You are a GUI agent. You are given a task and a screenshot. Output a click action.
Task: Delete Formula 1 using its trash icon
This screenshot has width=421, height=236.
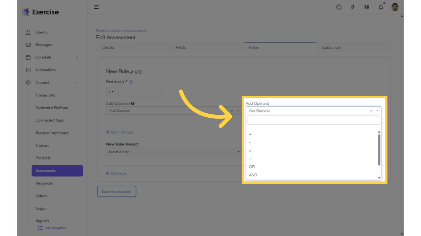(131, 82)
